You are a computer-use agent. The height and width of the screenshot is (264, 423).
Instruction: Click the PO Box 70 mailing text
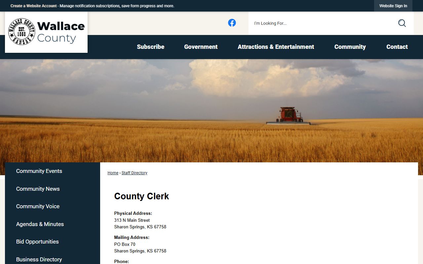pyautogui.click(x=125, y=244)
